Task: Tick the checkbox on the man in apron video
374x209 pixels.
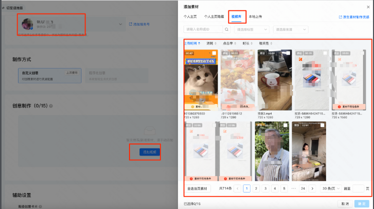Action: coord(285,125)
